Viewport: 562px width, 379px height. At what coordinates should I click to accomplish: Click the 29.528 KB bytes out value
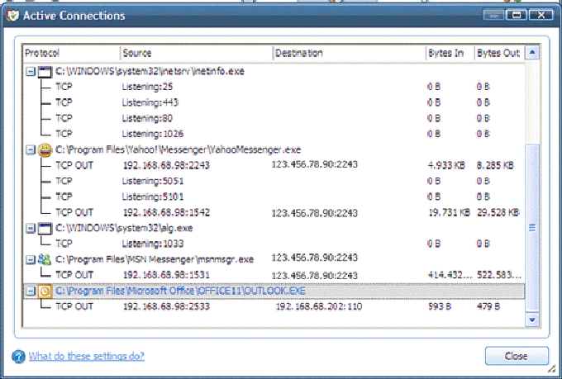(498, 213)
